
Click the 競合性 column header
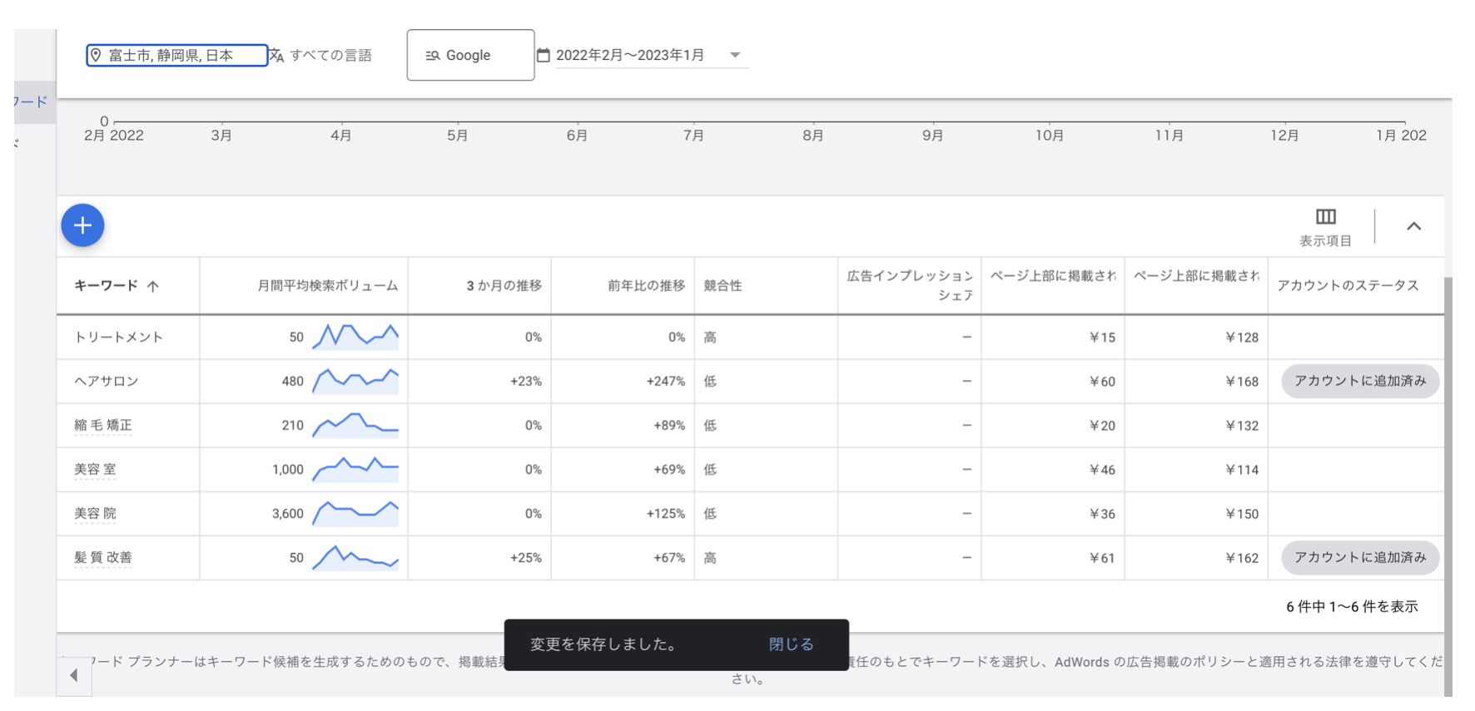tap(723, 286)
